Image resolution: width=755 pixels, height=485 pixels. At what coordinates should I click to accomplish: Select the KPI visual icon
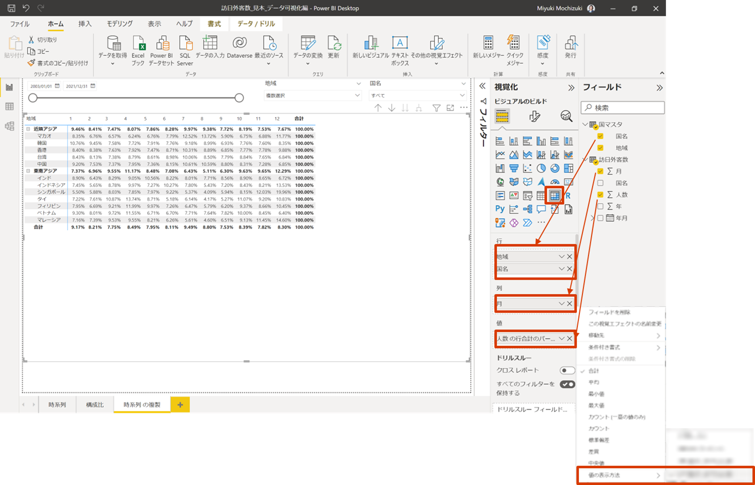click(x=514, y=196)
